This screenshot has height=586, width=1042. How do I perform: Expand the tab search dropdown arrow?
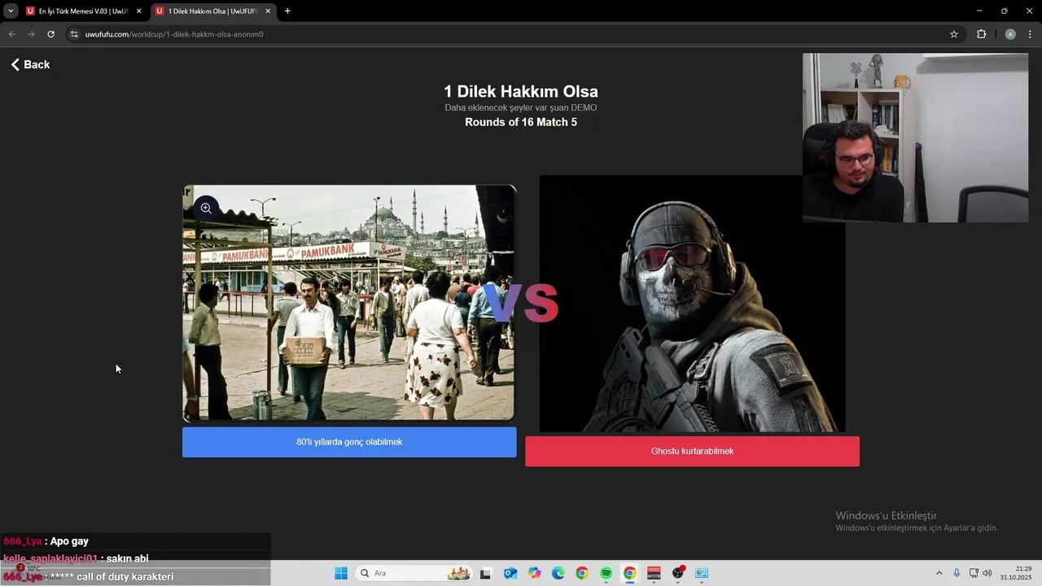coord(11,11)
